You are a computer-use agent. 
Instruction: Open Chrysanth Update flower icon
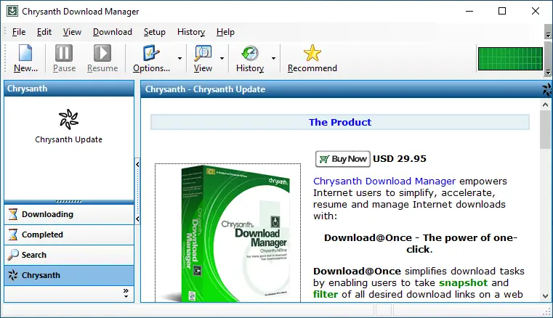pyautogui.click(x=69, y=119)
